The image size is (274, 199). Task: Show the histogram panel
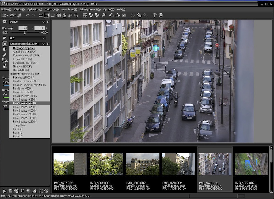coord(4,191)
